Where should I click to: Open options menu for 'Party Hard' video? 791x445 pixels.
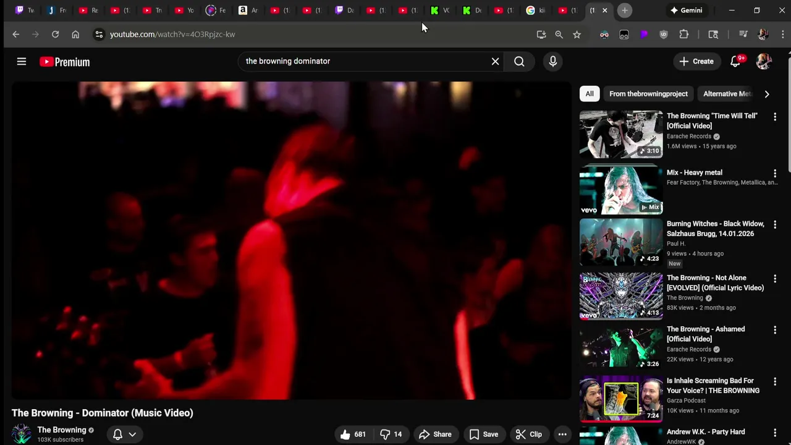pos(775,433)
